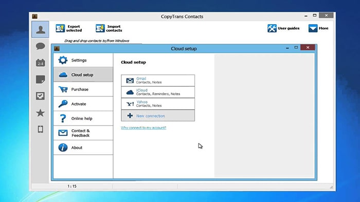The width and height of the screenshot is (360, 202).
Task: Open the Activate section
Action: (83, 104)
